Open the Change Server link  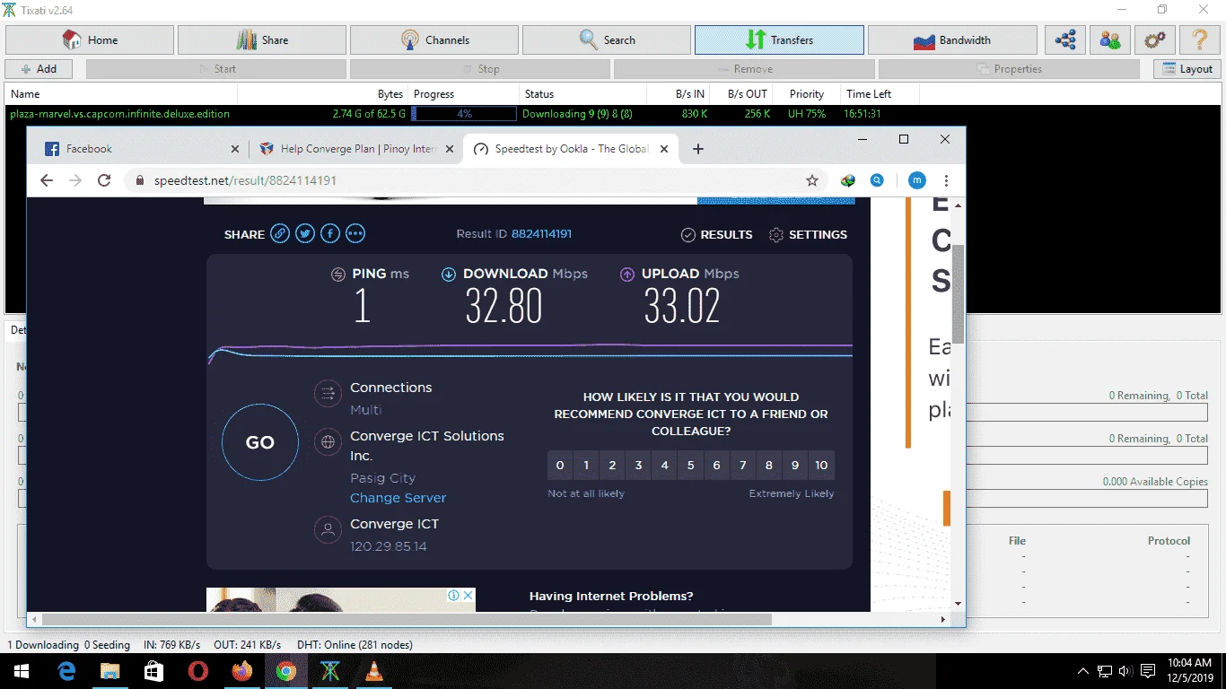[x=398, y=498]
